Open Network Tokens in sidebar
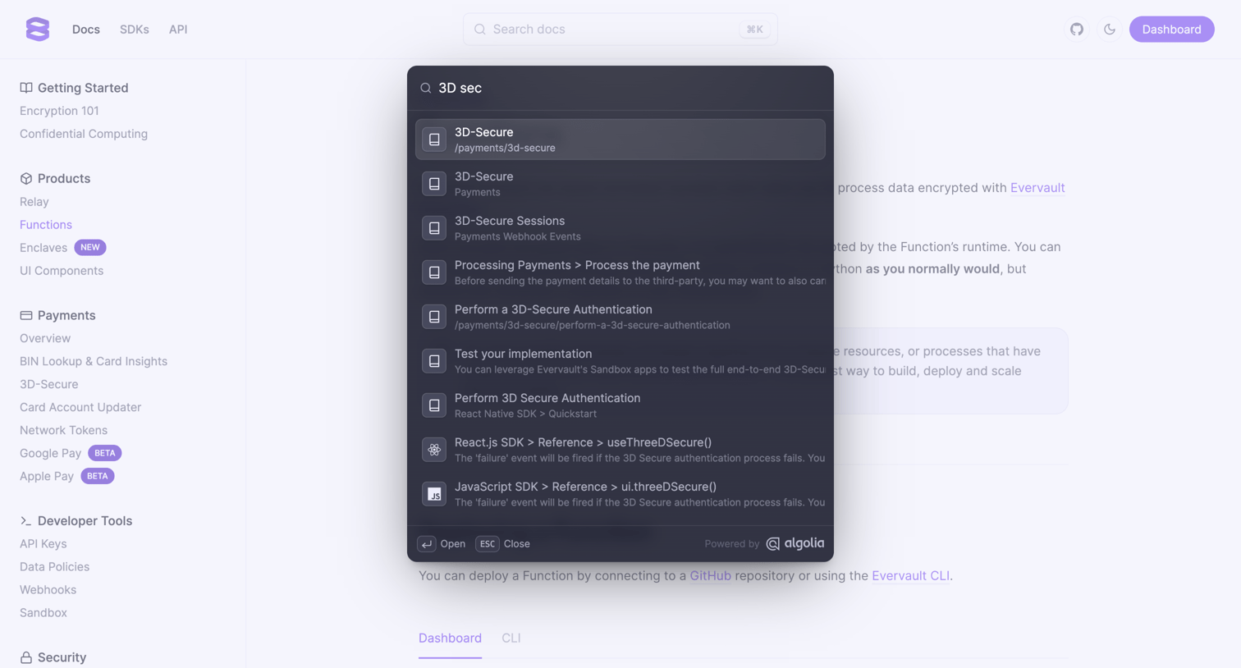Viewport: 1241px width, 668px height. pyautogui.click(x=63, y=430)
